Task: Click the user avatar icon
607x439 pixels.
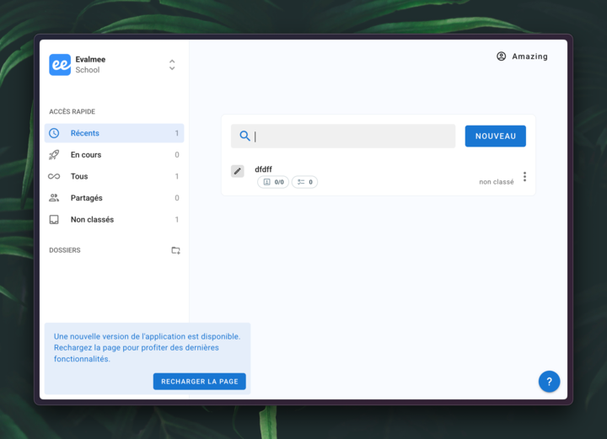Action: [x=501, y=56]
